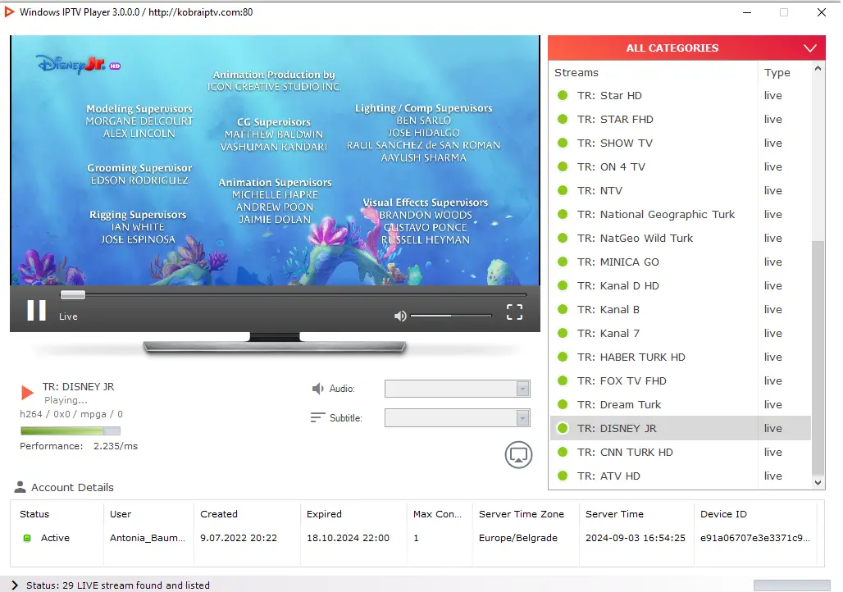843x592 pixels.
Task: Click the stream list scrollbar down arrow
Action: click(818, 483)
